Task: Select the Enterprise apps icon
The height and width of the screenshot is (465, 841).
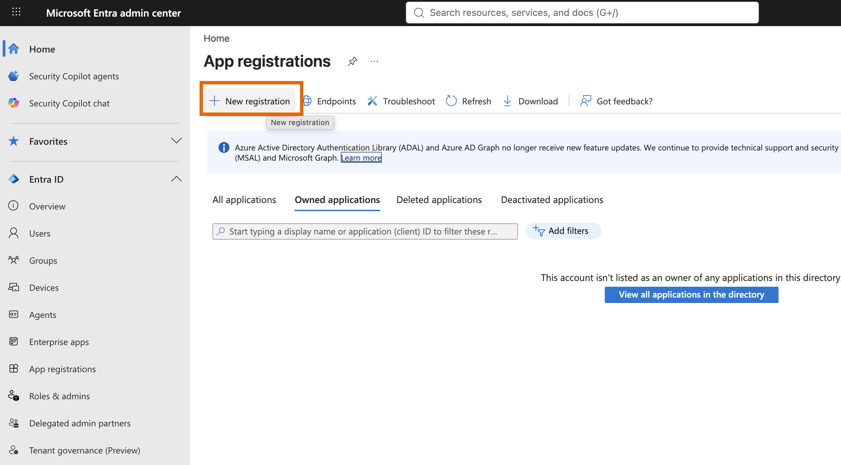Action: click(x=14, y=341)
